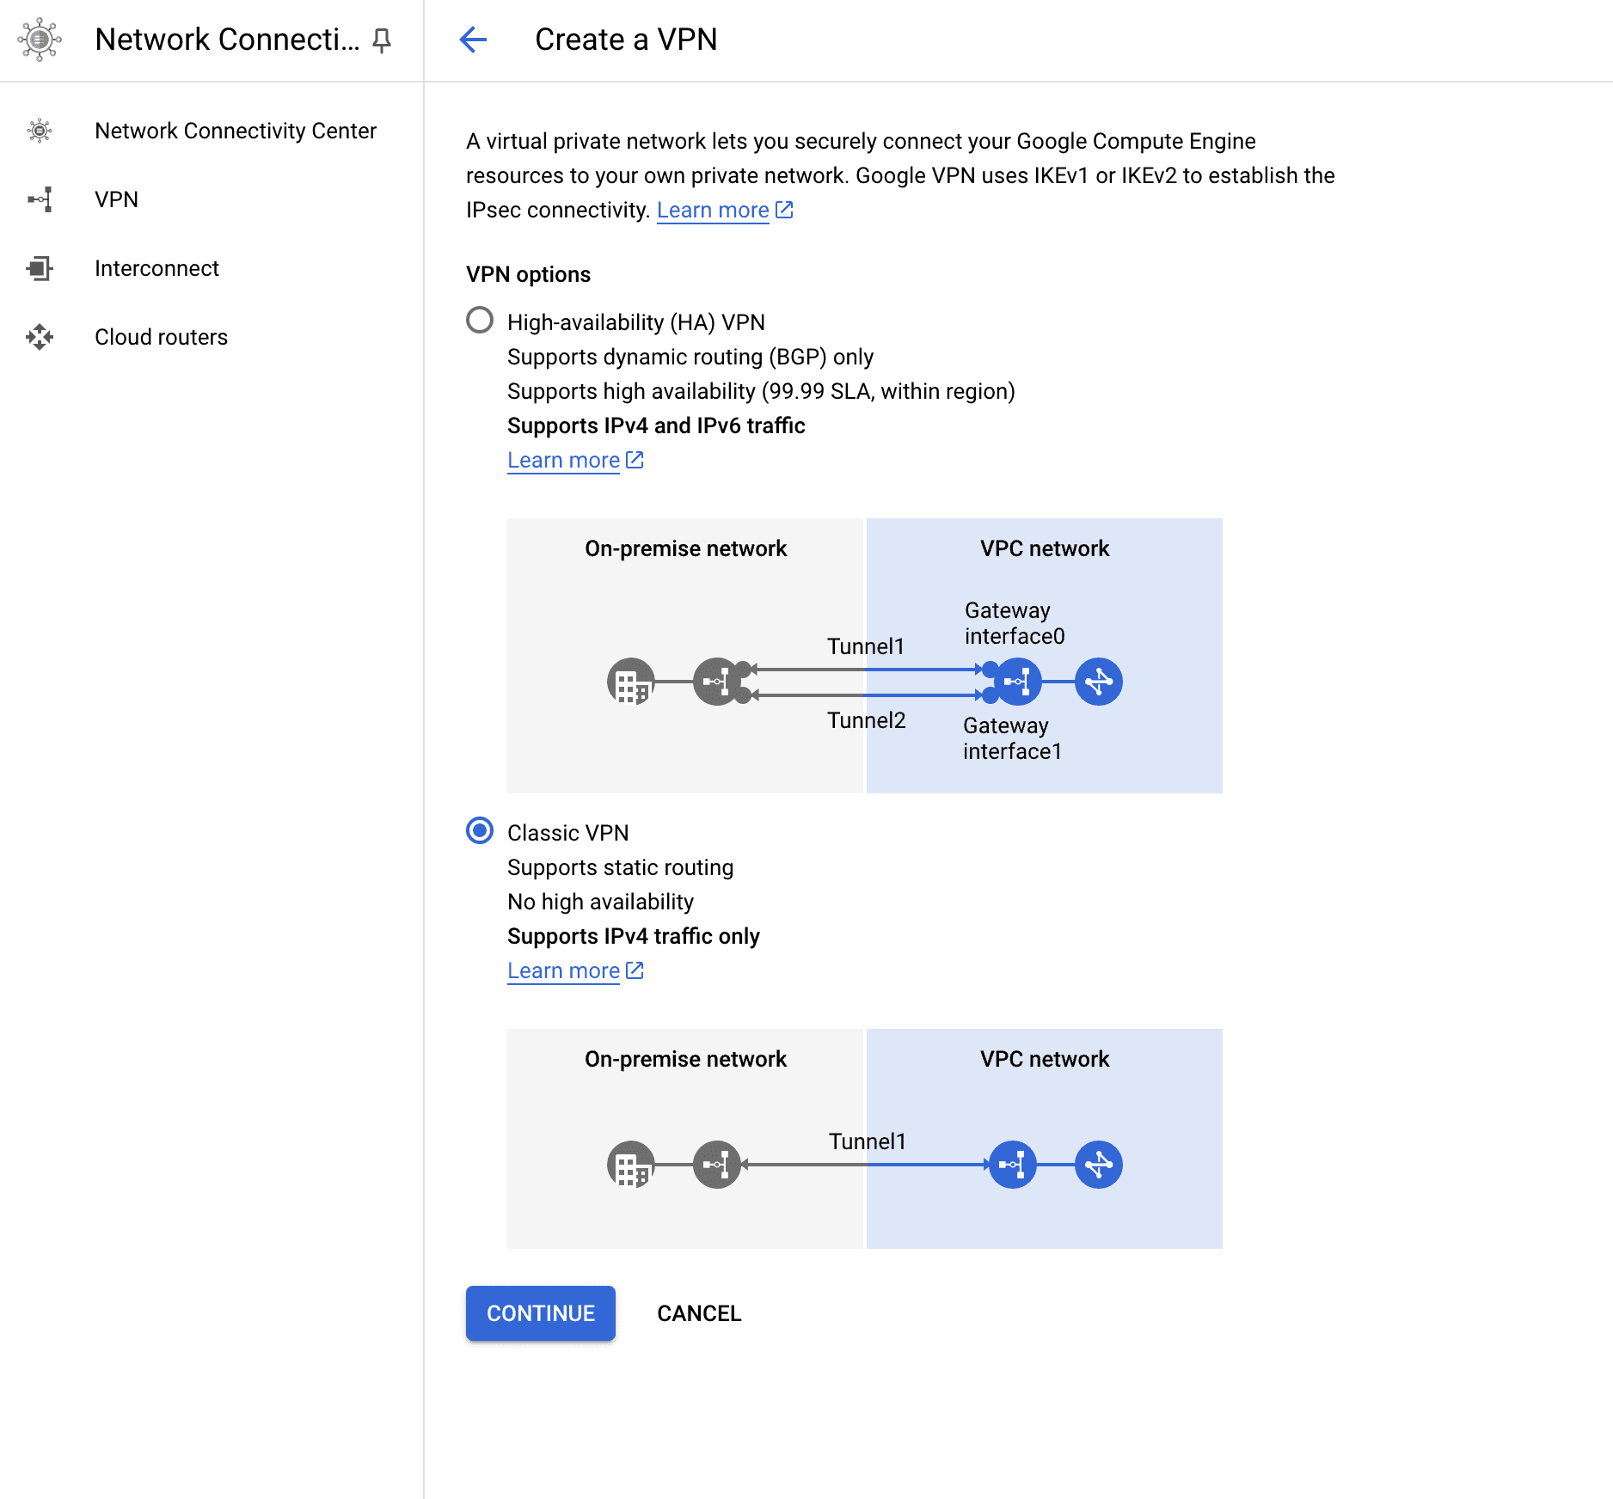Click the back arrow next to Create a VPN
This screenshot has height=1499, width=1613.
click(473, 40)
